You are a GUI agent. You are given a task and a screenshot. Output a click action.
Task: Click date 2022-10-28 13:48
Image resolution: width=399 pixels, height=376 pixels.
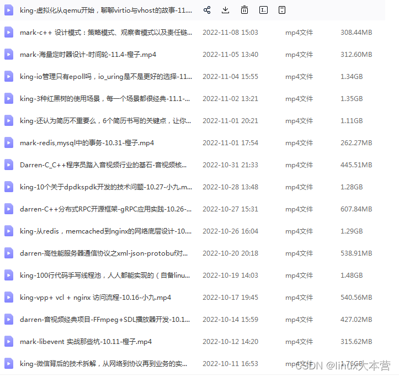point(230,187)
